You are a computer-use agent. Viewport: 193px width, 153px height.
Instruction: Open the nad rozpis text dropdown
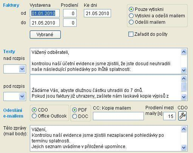point(22,69)
